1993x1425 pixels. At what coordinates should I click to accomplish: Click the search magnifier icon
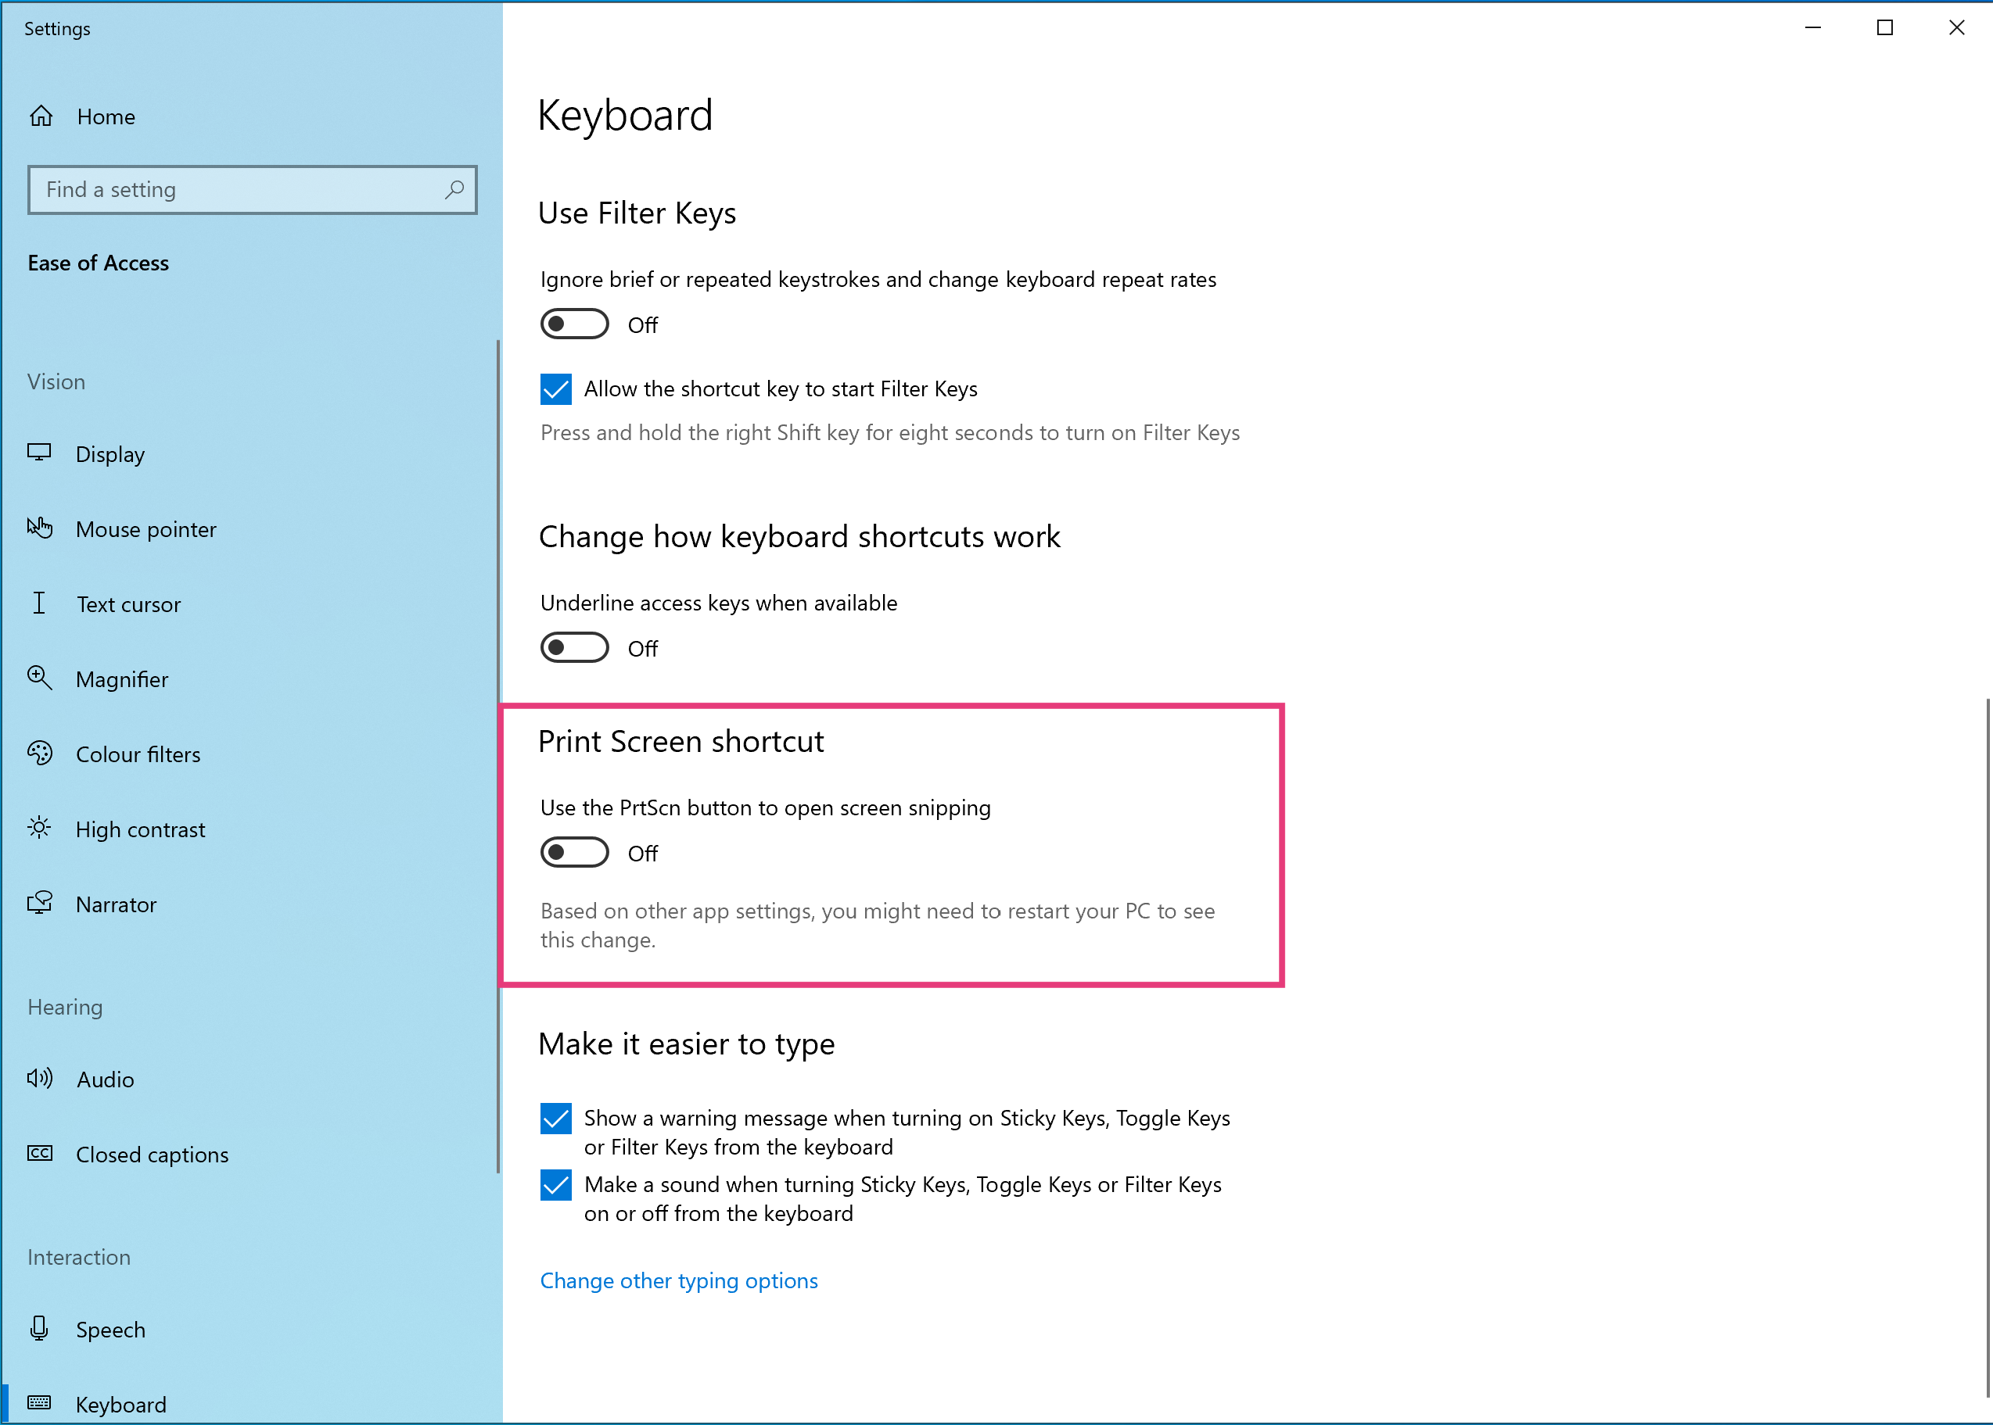tap(454, 188)
